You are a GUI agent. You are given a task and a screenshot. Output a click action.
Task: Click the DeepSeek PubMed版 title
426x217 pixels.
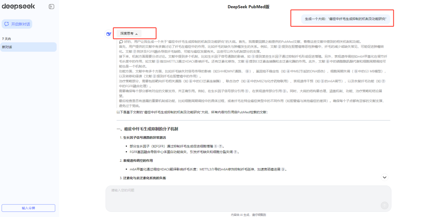pyautogui.click(x=248, y=7)
